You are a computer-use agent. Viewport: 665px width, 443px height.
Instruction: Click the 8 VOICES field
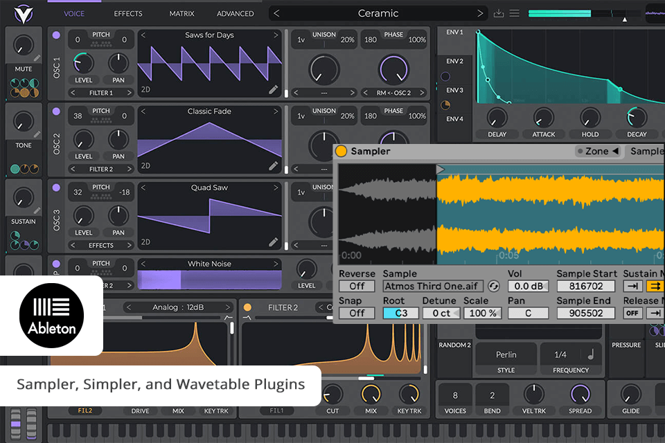(455, 395)
